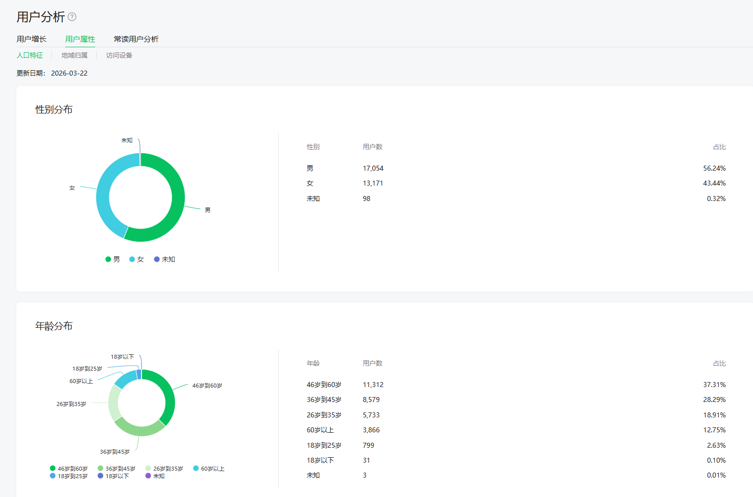
Task: Toggle the 男 legend in gender chart
Action: [113, 259]
